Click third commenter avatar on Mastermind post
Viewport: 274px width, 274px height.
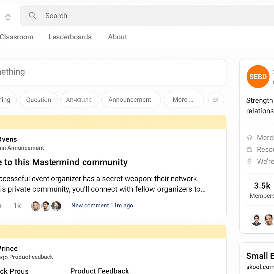click(x=56, y=206)
